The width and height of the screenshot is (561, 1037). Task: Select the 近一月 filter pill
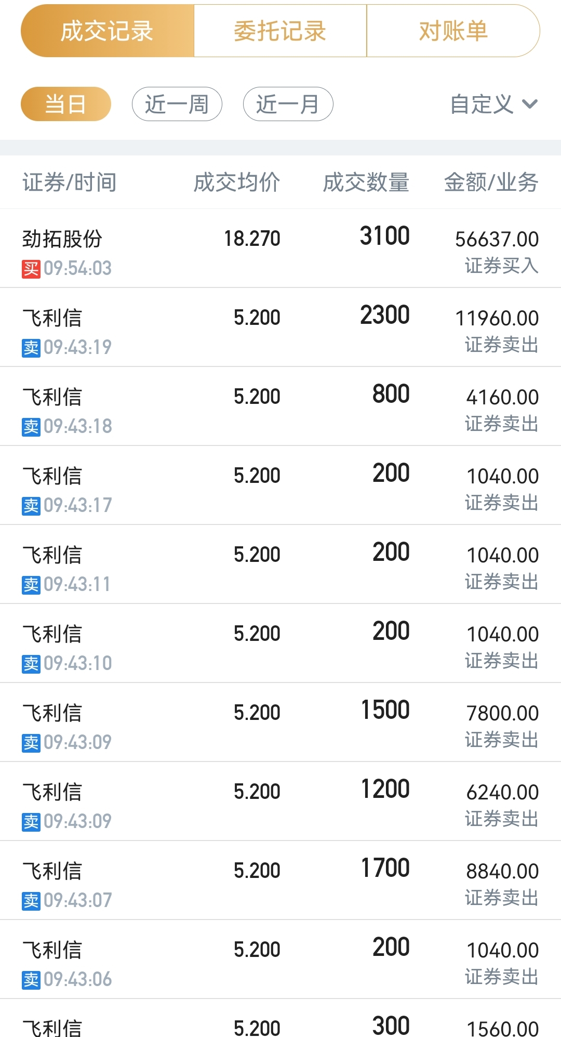point(288,104)
